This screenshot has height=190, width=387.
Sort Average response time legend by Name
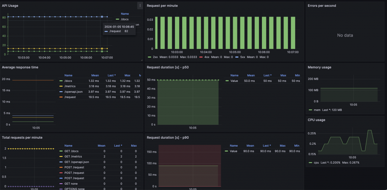(x=68, y=75)
